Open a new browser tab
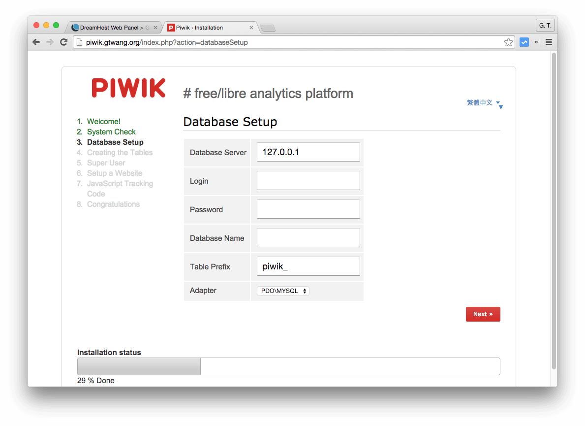 click(x=267, y=28)
